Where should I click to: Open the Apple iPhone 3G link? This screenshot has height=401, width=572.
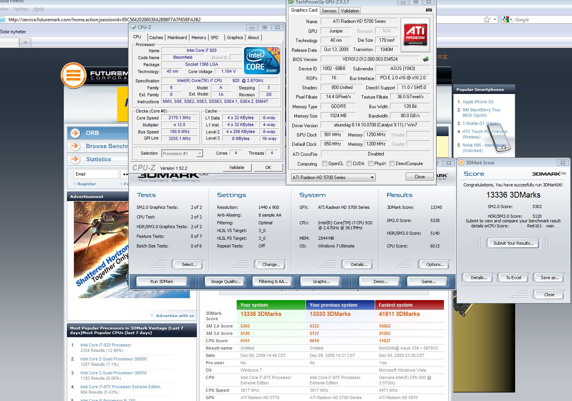tap(478, 102)
